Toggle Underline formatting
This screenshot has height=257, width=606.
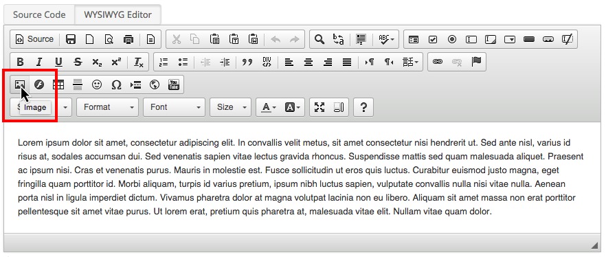(x=58, y=62)
